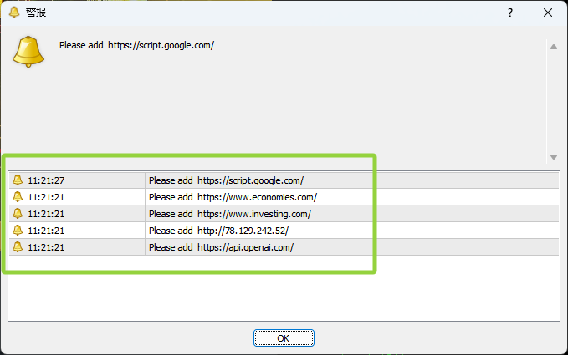Select the api.openai.com alert message
Screen dimensions: 568x355
coord(222,247)
